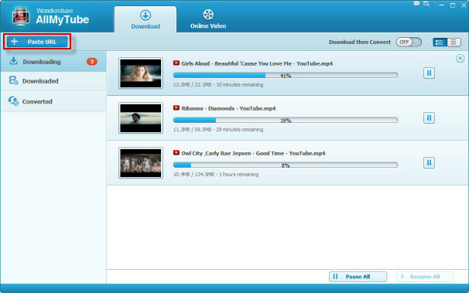The height and width of the screenshot is (293, 469).
Task: Click the Converted sidebar icon
Action: point(13,101)
